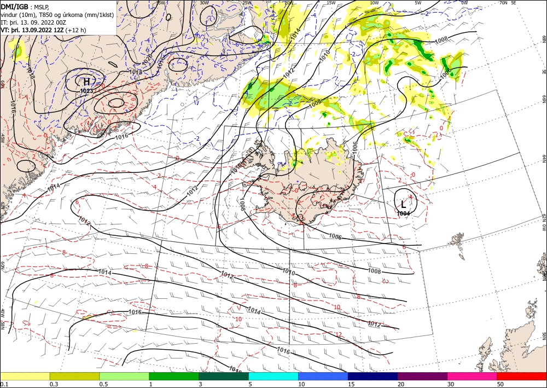Click the 35W longitude label
This screenshot has height=388, width=547.
[x=160, y=2]
